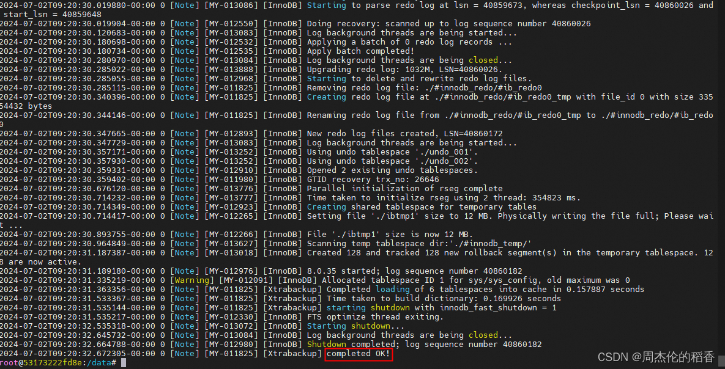
Task: Click 'GTID recovery trx_no: 26646'
Action: 373,179
